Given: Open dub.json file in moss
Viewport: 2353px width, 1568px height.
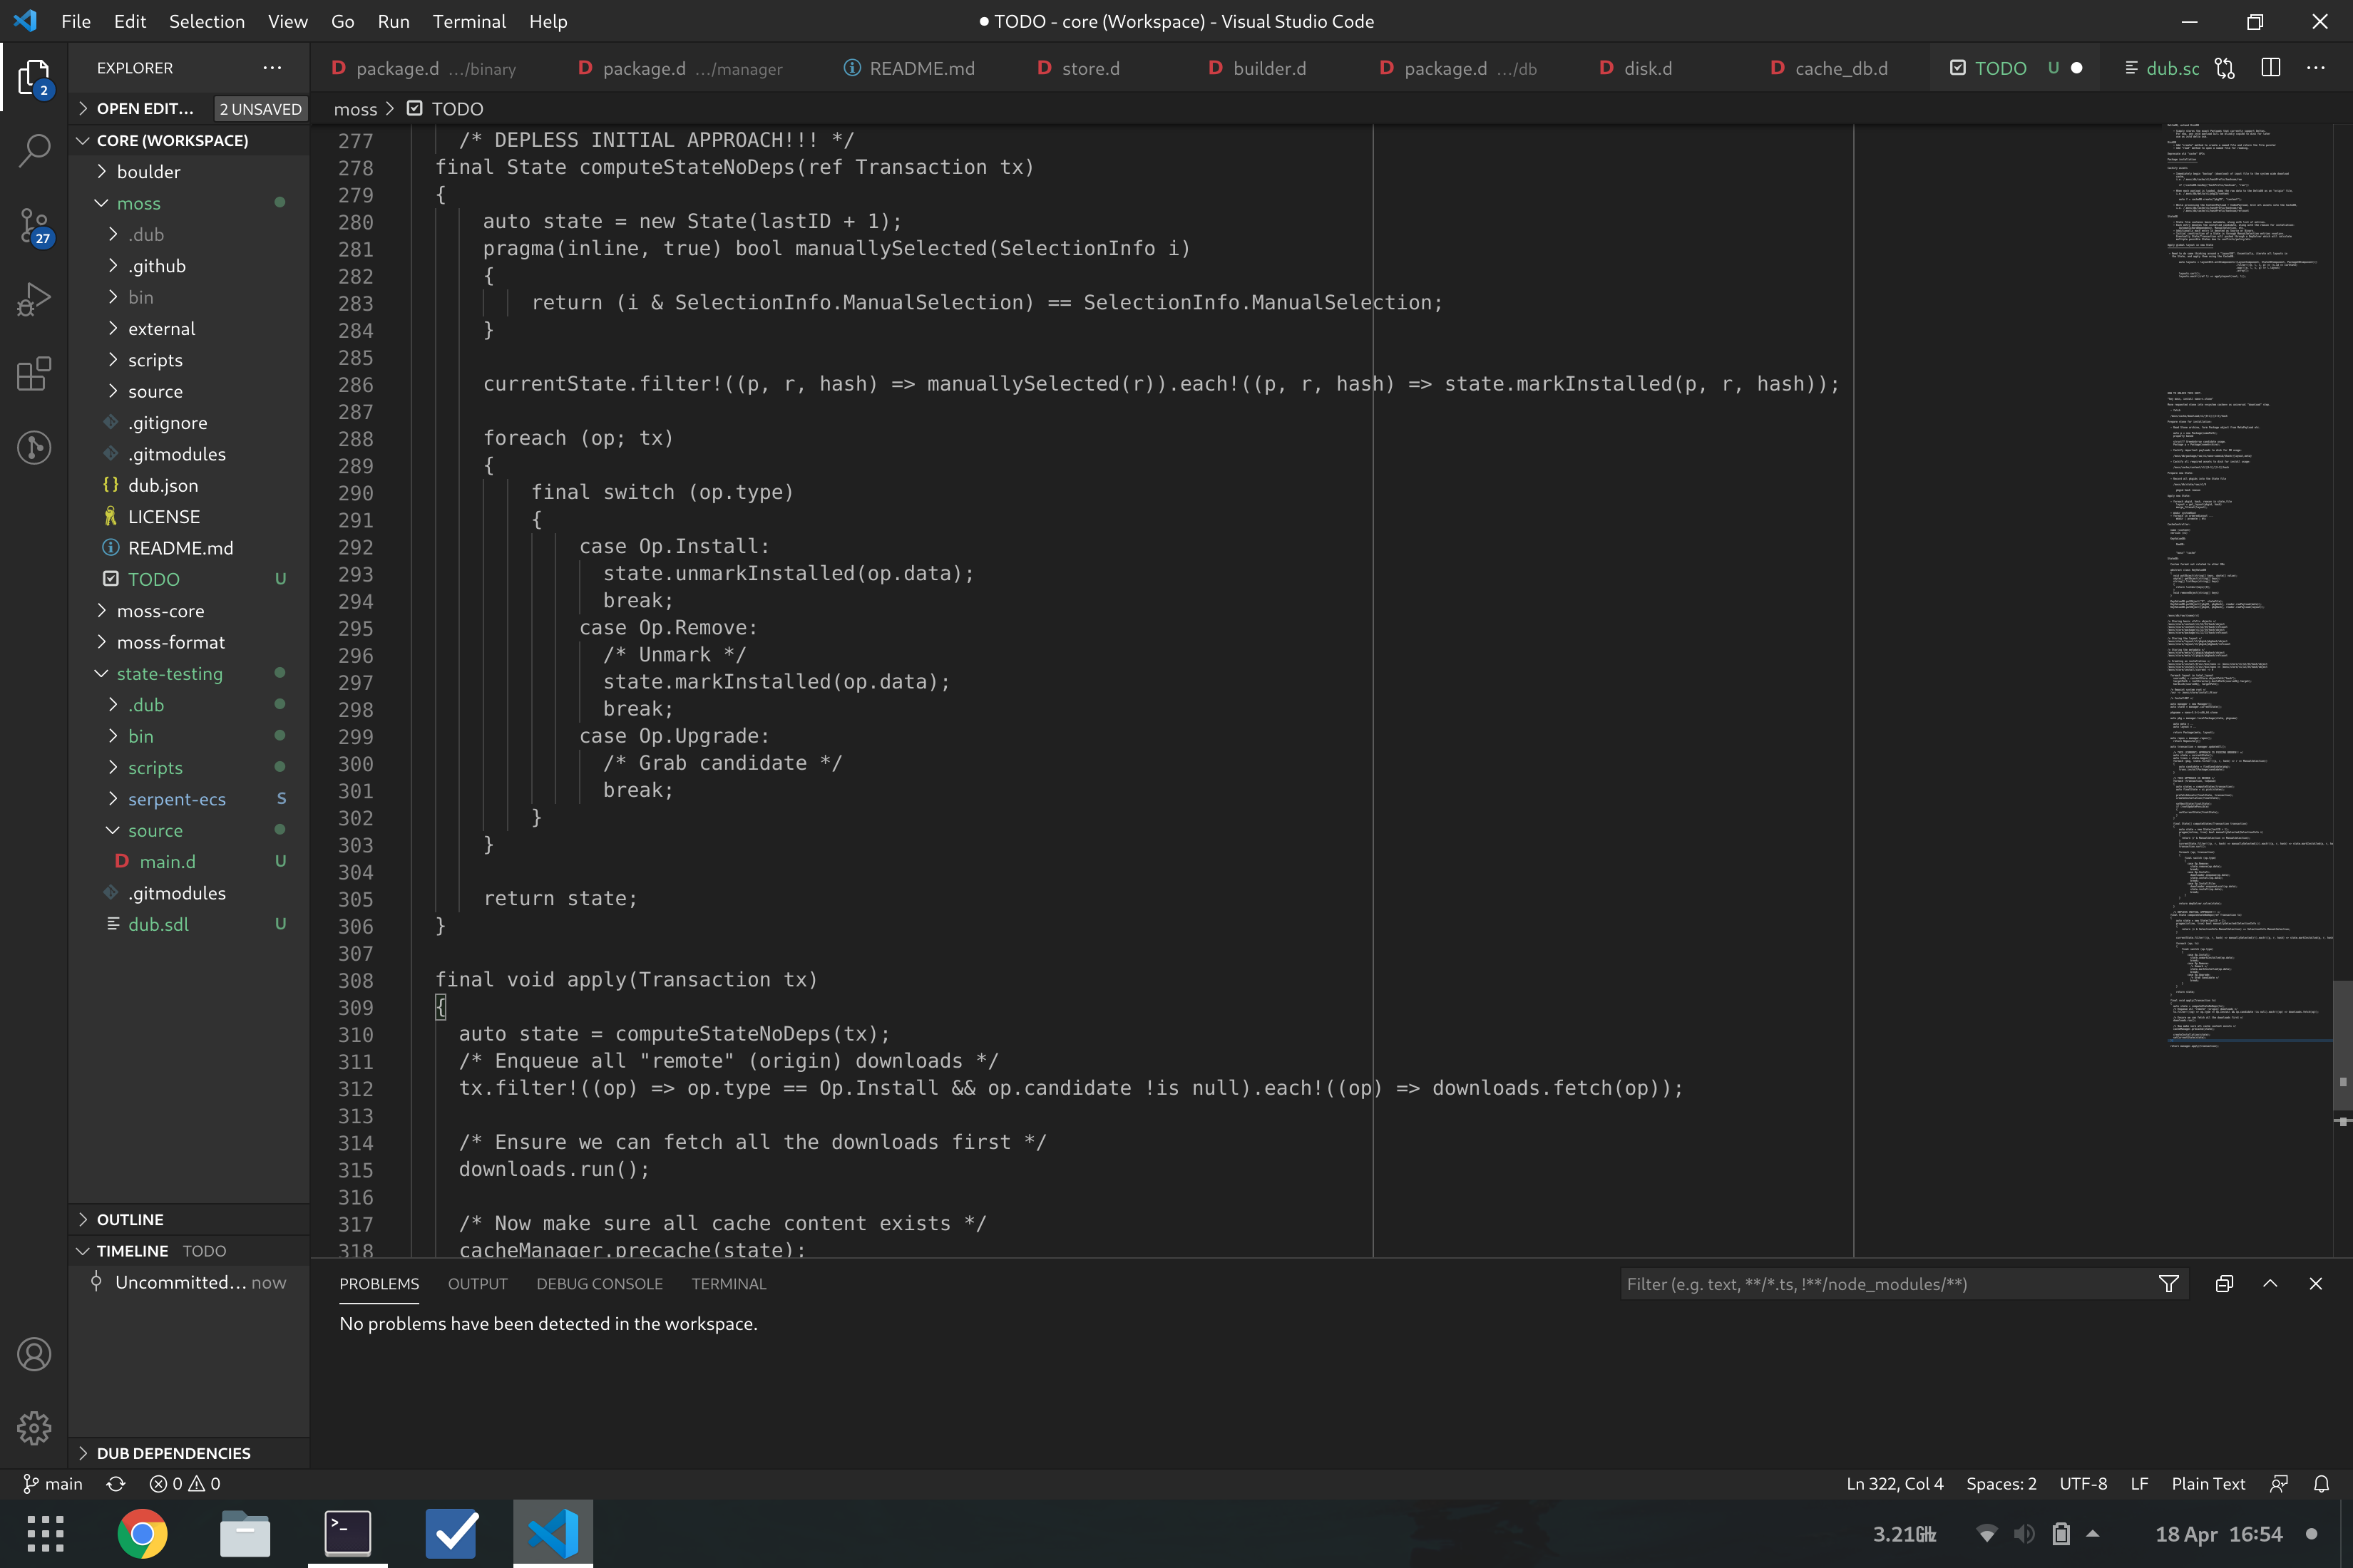Looking at the screenshot, I should tap(189, 485).
